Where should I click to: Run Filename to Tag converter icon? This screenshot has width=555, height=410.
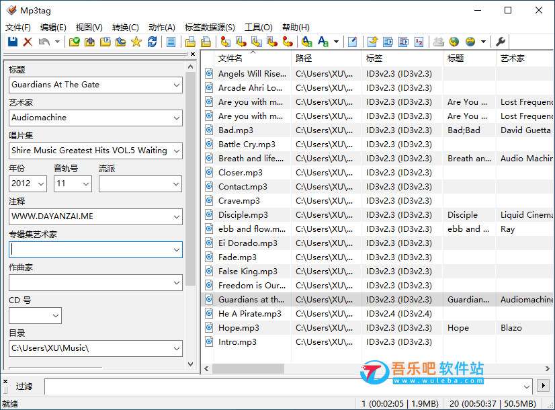pyautogui.click(x=241, y=42)
